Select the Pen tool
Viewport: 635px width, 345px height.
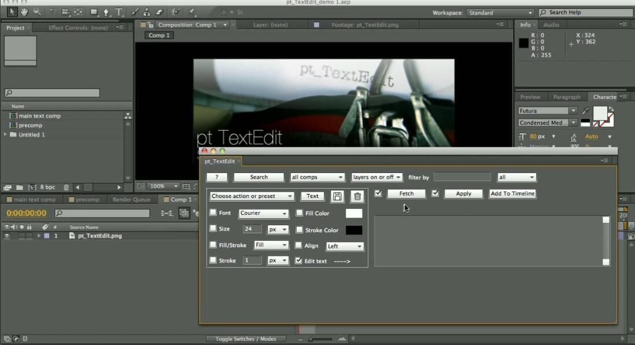click(x=106, y=12)
